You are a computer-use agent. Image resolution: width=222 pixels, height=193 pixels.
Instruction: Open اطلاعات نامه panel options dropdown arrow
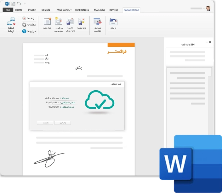coord(207,42)
